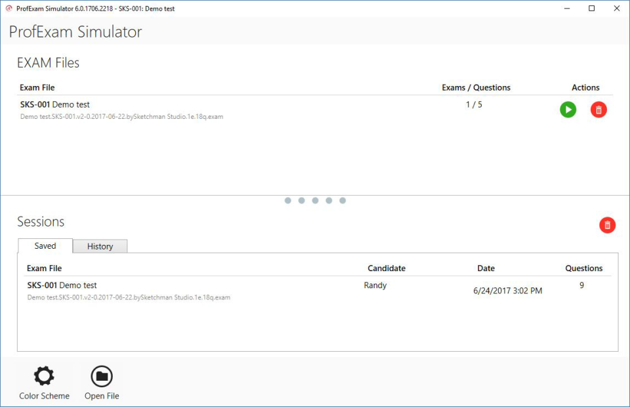Switch to the Saved tab

(44, 246)
